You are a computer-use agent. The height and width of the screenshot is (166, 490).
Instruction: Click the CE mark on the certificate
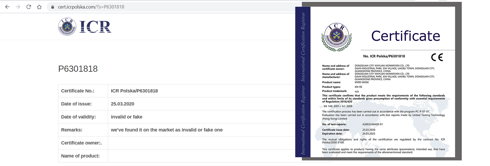click(437, 57)
